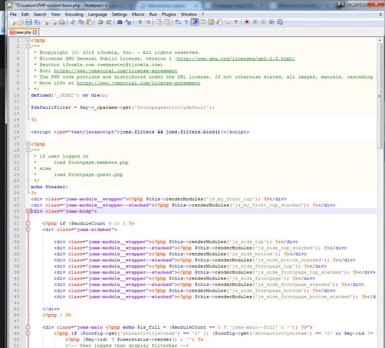Click the Print toolbar icon
Screen dimensions: 385x348
point(62,22)
